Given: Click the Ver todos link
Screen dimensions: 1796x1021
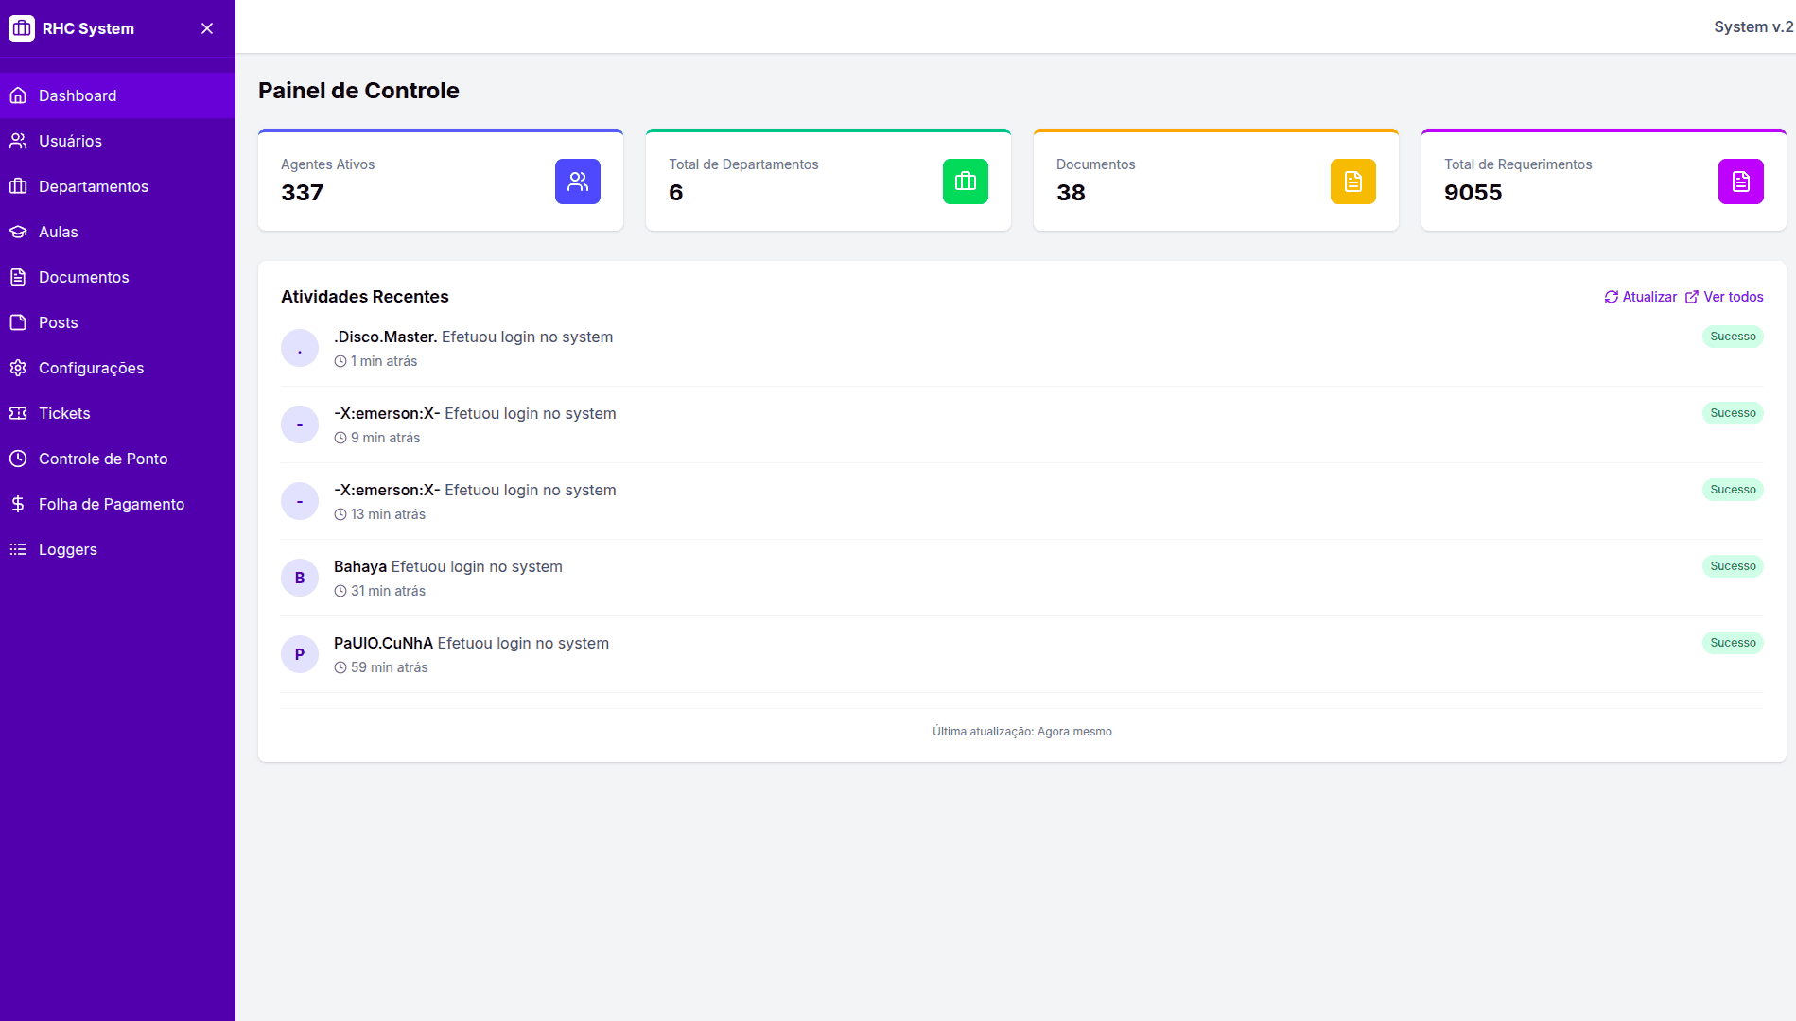Looking at the screenshot, I should click(x=1724, y=297).
